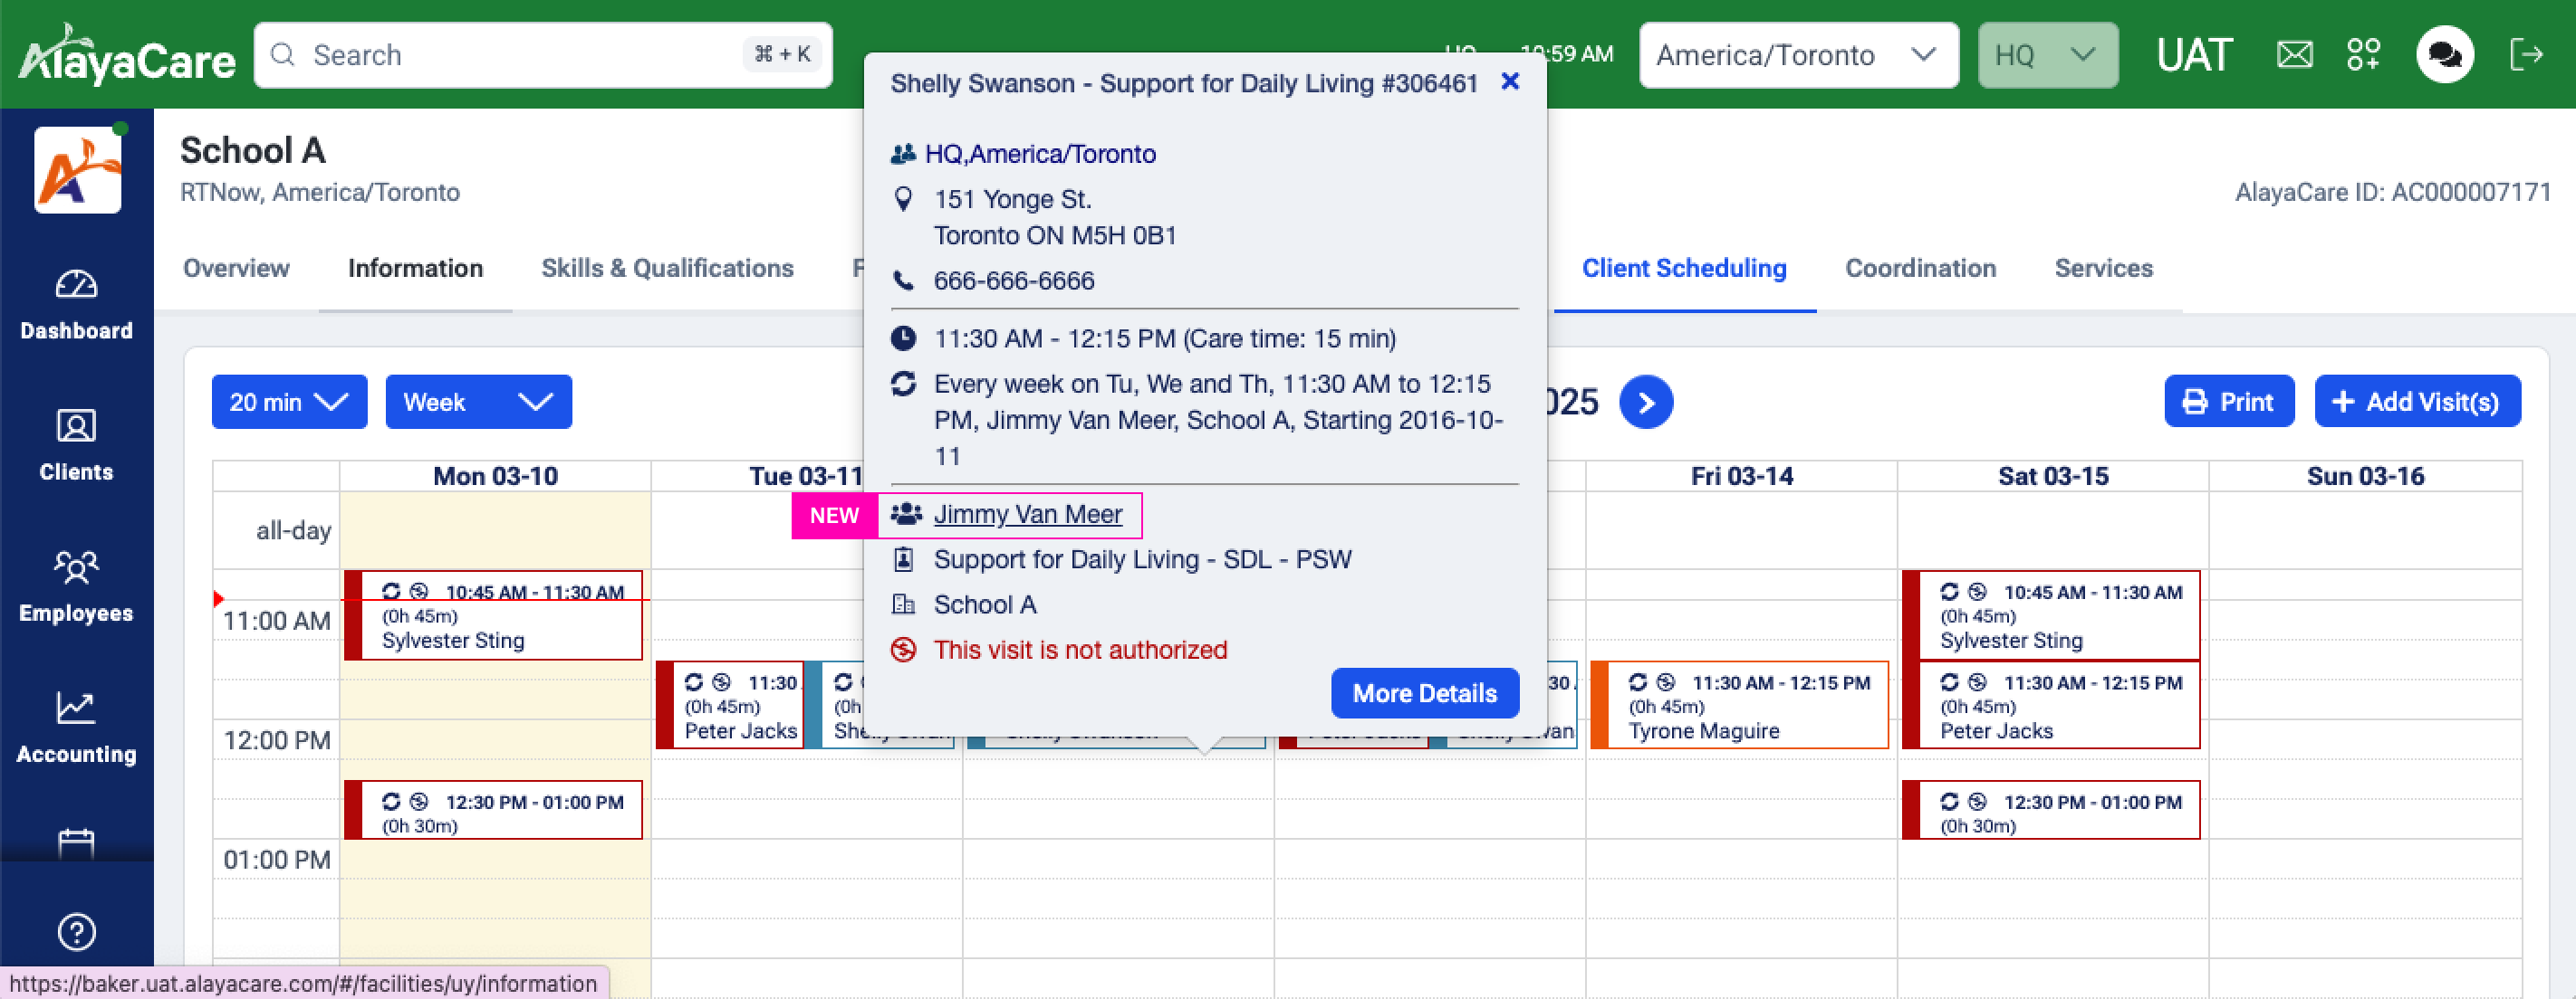This screenshot has height=999, width=2576.
Task: Open the mail envelope icon
Action: 2294,54
